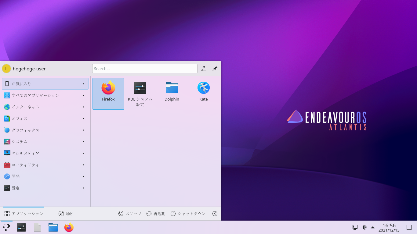Click 再起動 button

[x=156, y=214]
